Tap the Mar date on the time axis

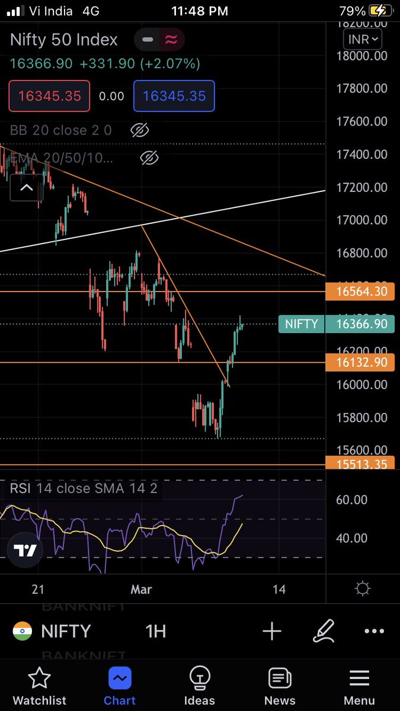coord(142,590)
